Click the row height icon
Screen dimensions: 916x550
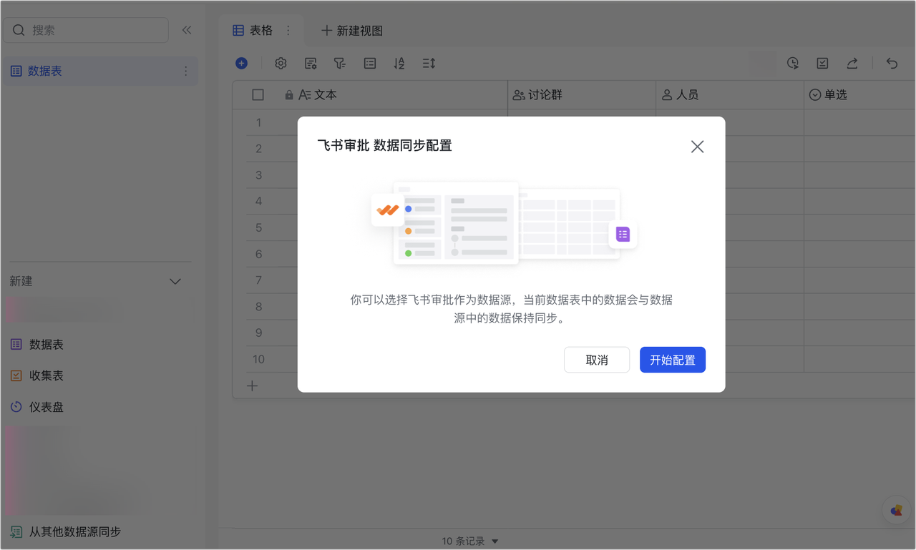click(429, 64)
